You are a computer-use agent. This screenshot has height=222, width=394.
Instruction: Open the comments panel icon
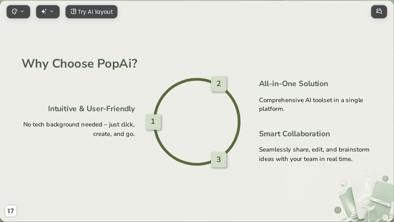coord(379,12)
